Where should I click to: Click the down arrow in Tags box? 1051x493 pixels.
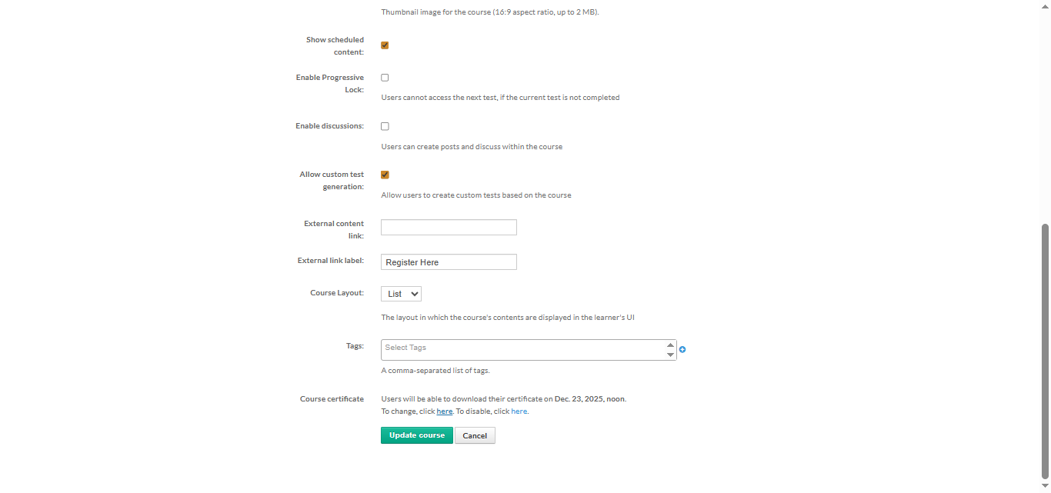(x=670, y=355)
